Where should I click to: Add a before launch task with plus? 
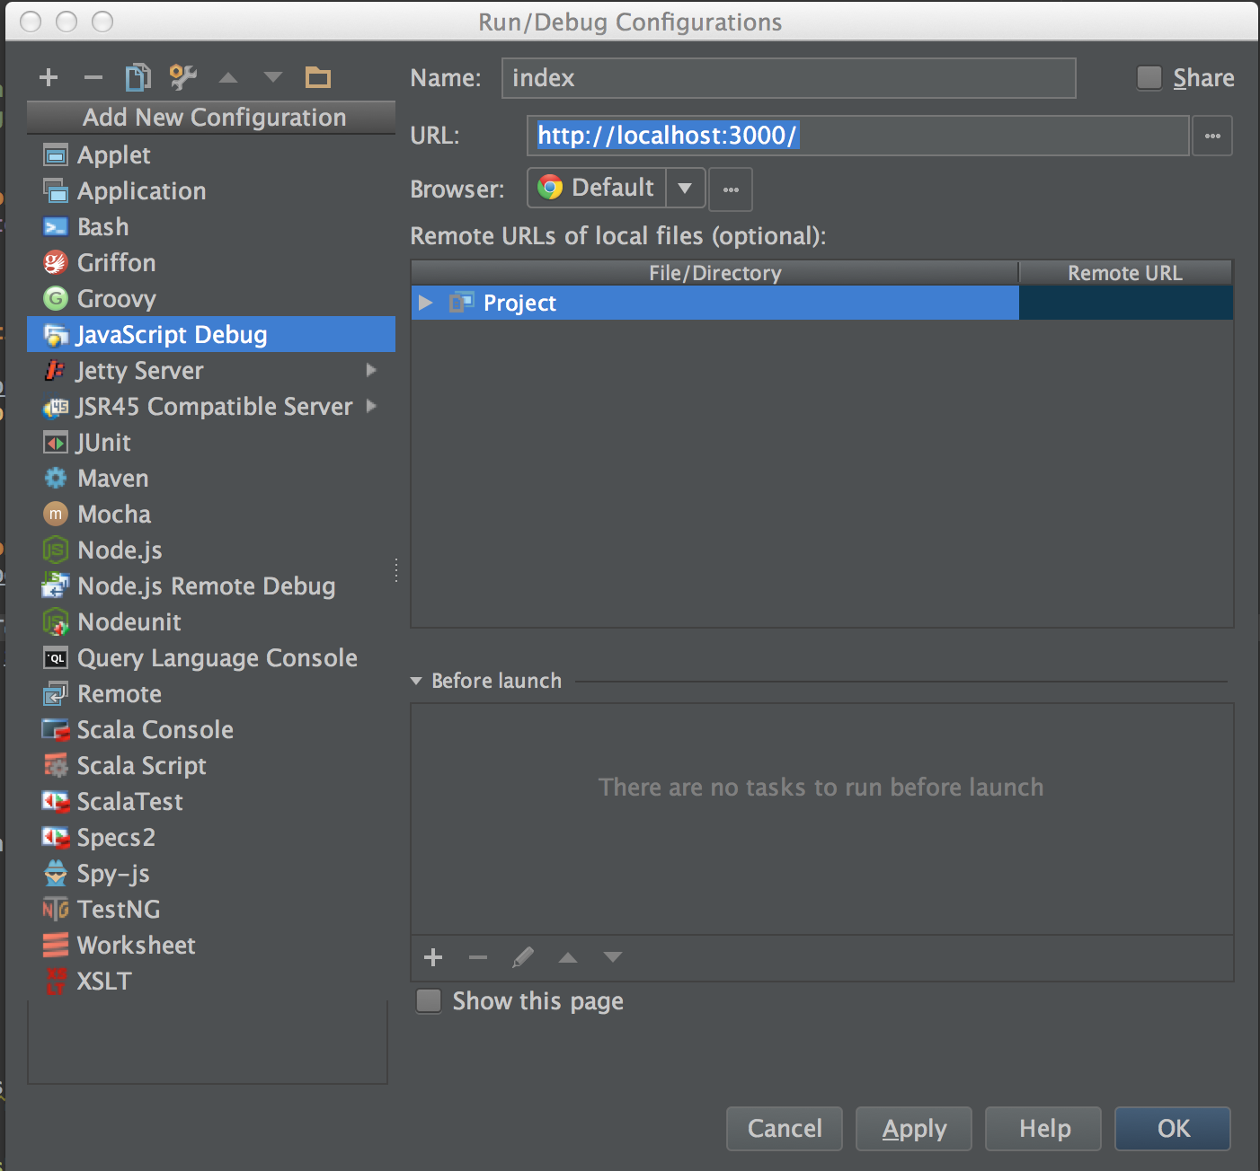433,957
